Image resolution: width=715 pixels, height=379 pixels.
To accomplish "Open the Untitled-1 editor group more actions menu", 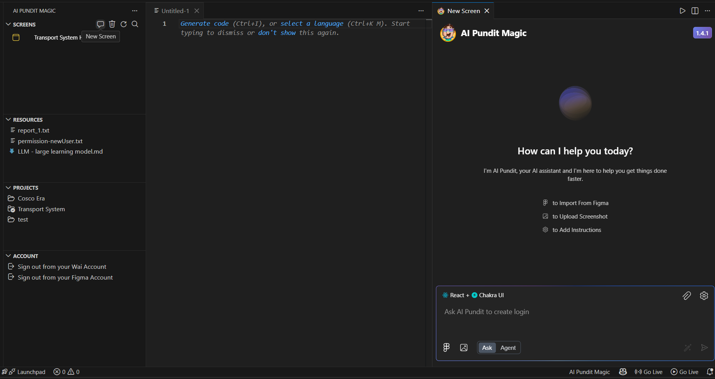I will 421,11.
